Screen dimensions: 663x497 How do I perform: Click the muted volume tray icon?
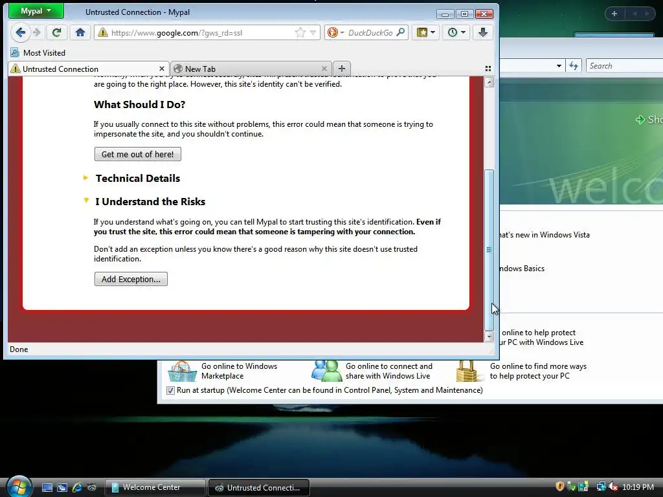pyautogui.click(x=613, y=487)
